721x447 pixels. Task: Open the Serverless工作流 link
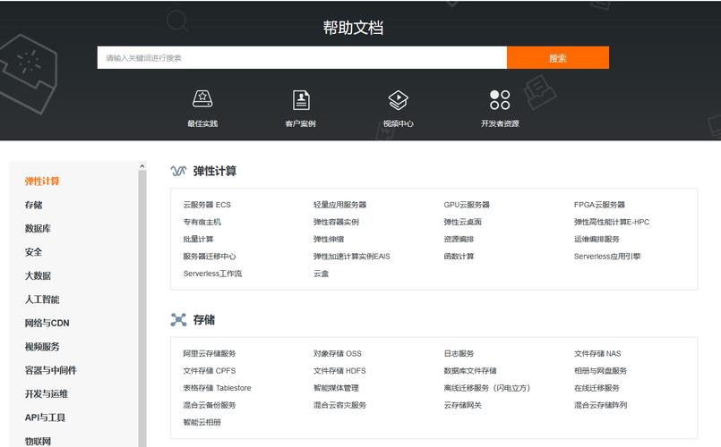(x=212, y=274)
